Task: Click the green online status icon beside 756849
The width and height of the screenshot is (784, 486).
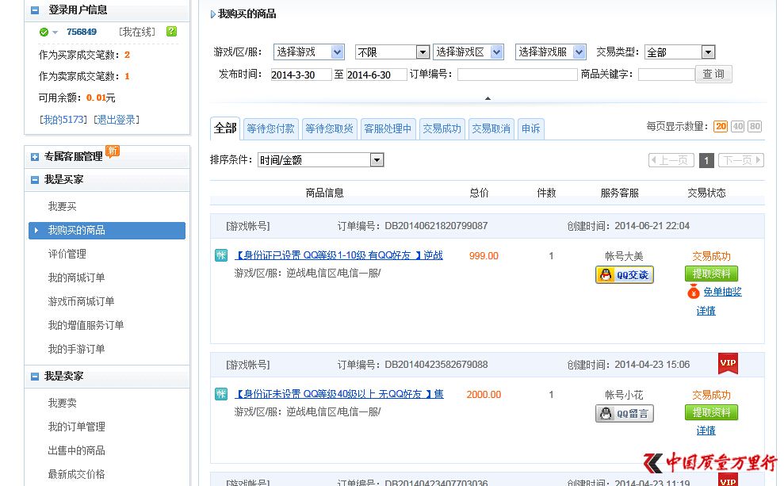Action: [x=44, y=32]
